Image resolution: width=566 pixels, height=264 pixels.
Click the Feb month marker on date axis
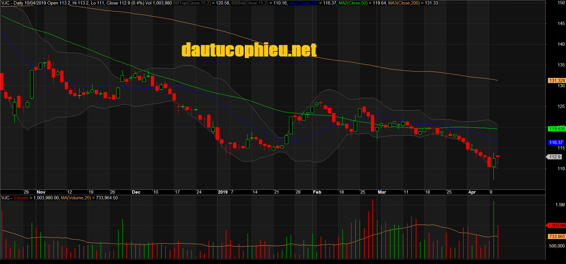(317, 192)
